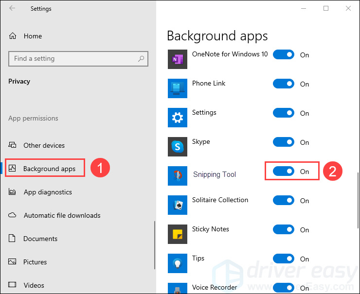Open Automatic file downloads page

(x=54, y=215)
